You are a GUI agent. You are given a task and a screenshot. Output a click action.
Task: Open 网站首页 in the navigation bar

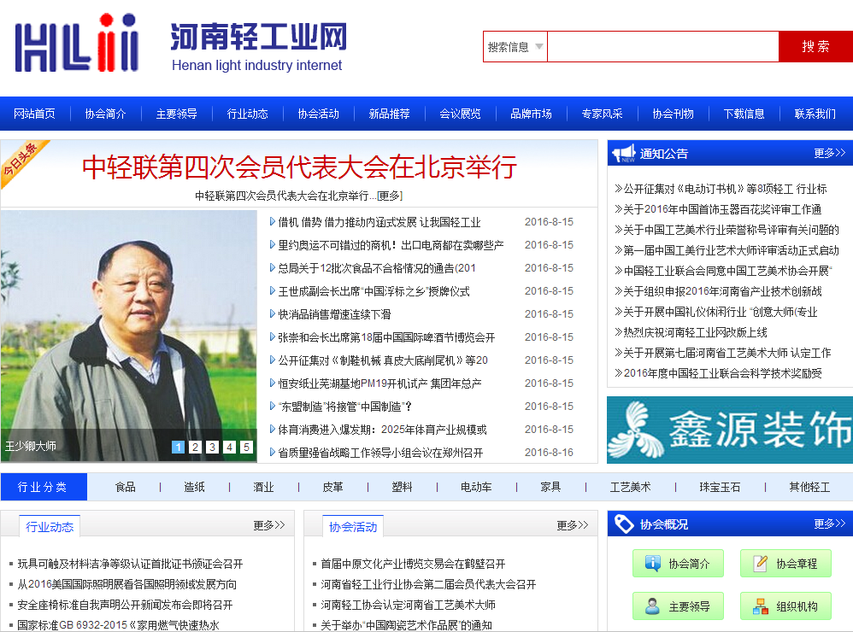34,114
